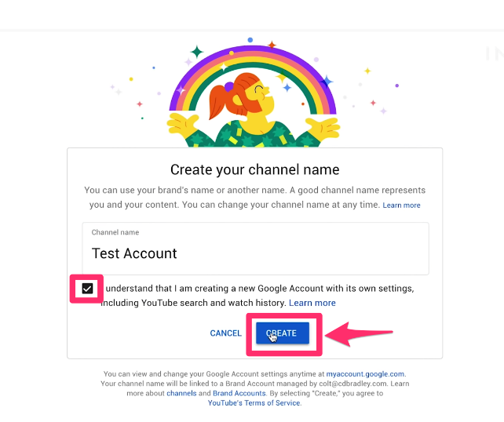Click the blue CREATE button
This screenshot has width=504, height=422.
pyautogui.click(x=283, y=333)
